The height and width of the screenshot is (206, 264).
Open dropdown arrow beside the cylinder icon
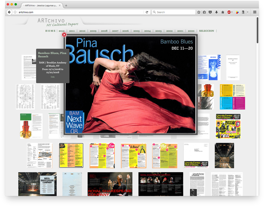click(247, 12)
